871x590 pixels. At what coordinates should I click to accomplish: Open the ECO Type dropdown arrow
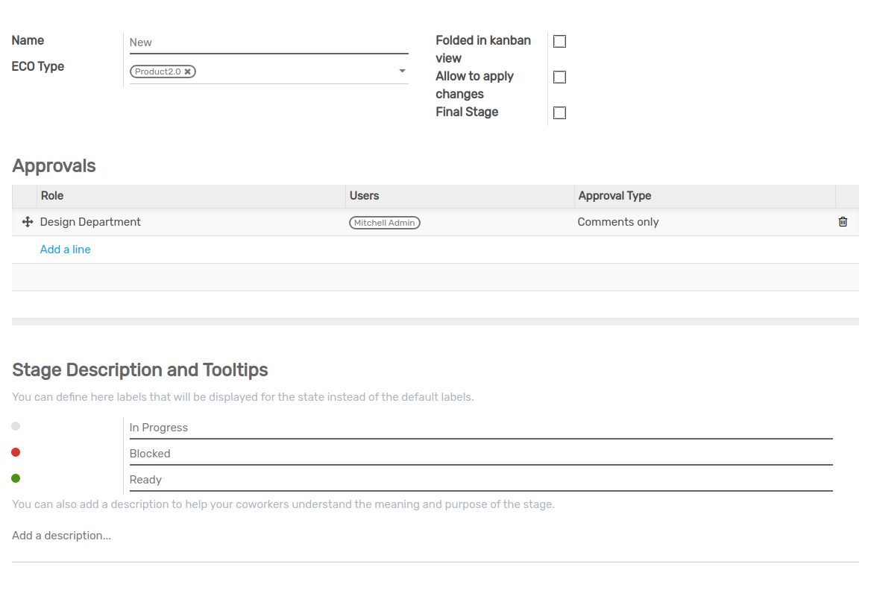[x=402, y=71]
